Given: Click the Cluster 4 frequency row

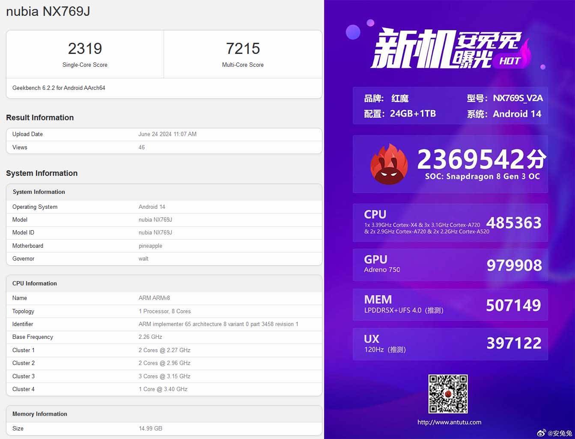Looking at the screenshot, I should 164,389.
